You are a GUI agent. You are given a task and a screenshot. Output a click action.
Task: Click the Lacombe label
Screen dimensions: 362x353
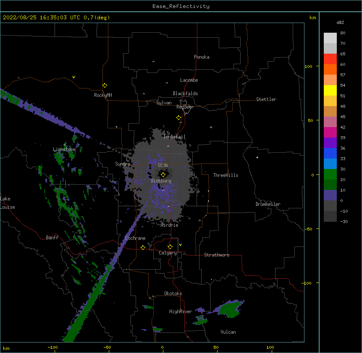[189, 80]
